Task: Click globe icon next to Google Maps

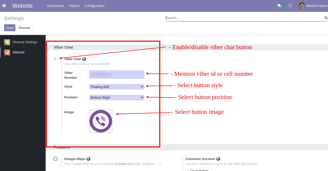Action: point(88,159)
